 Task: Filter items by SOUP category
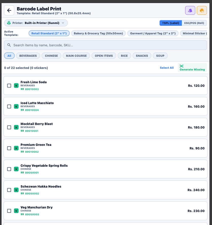(160, 56)
